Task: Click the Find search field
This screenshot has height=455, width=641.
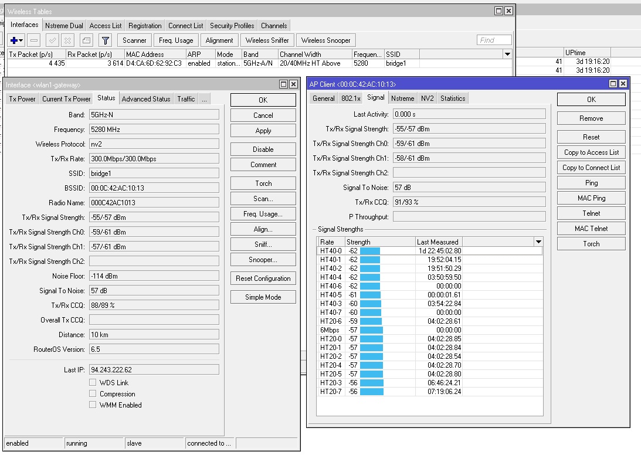Action: (x=494, y=40)
